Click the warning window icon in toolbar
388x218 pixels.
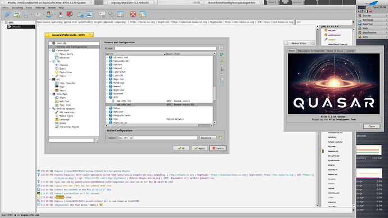[x=142, y=15]
